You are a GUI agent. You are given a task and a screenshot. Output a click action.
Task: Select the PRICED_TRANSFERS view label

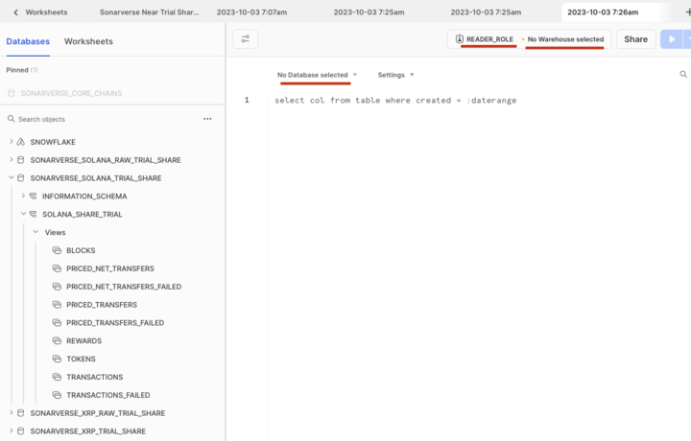(102, 305)
